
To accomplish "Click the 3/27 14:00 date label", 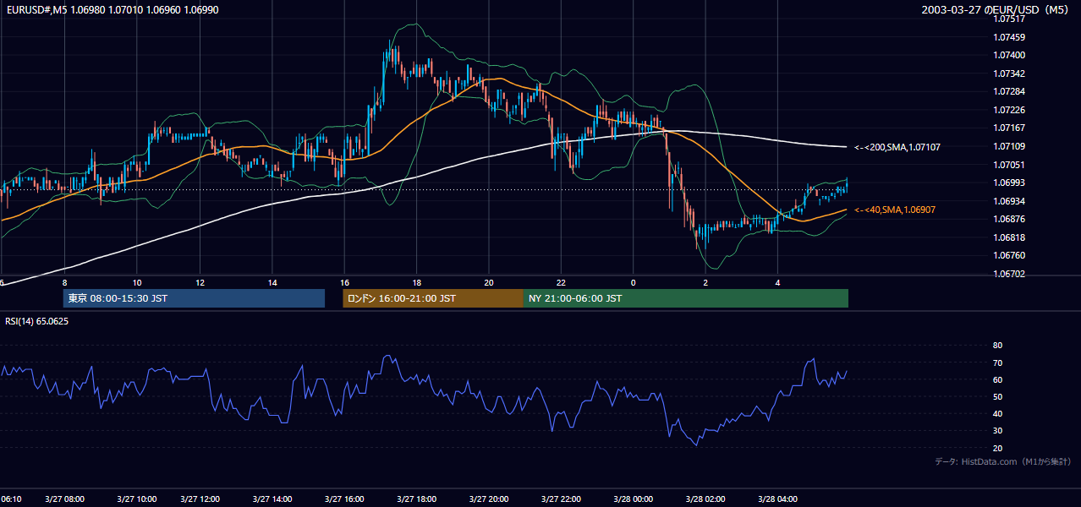I will pyautogui.click(x=272, y=499).
